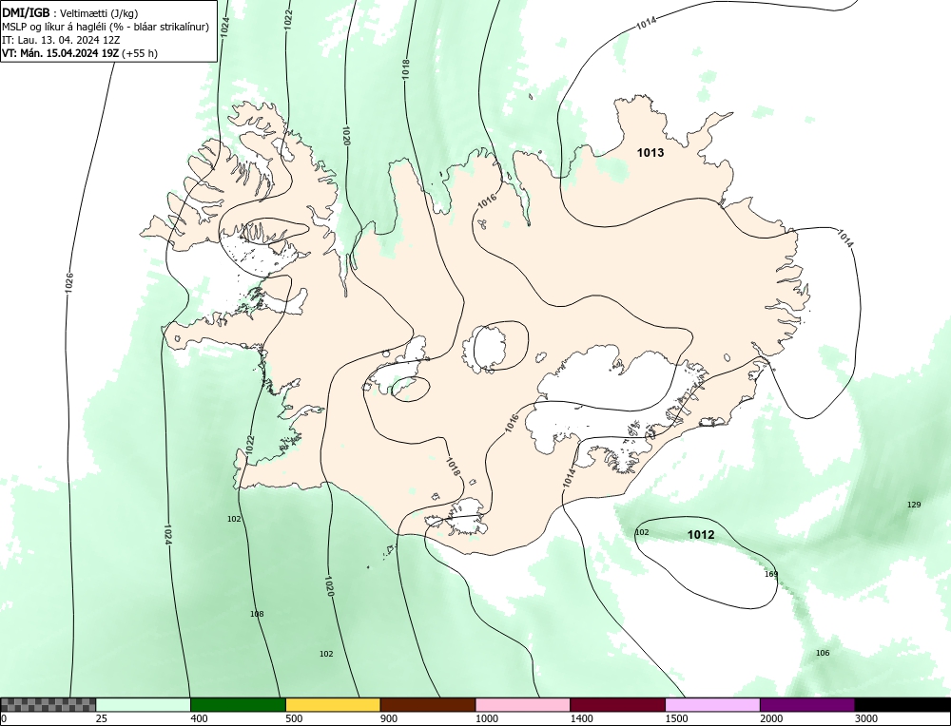Select the pink 1000–1400 legend swatch
The image size is (951, 726).
pos(523,704)
